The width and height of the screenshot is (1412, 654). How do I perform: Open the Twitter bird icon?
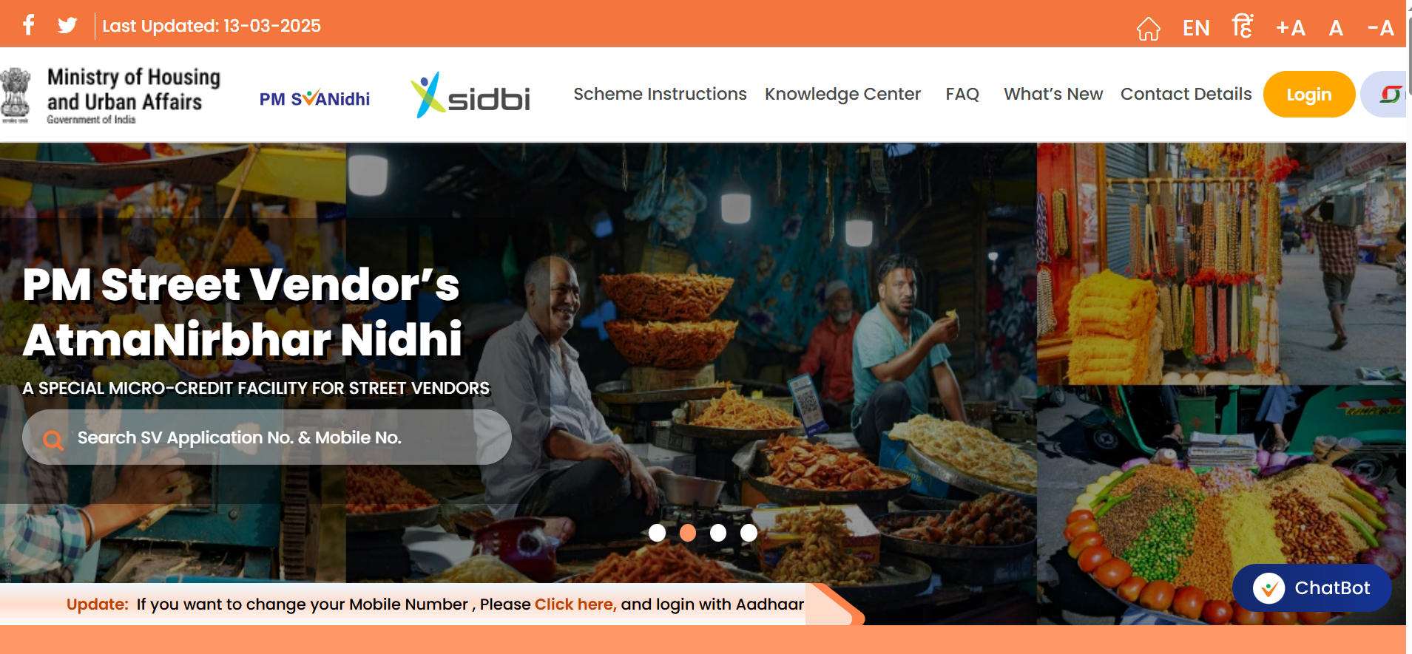(x=67, y=26)
